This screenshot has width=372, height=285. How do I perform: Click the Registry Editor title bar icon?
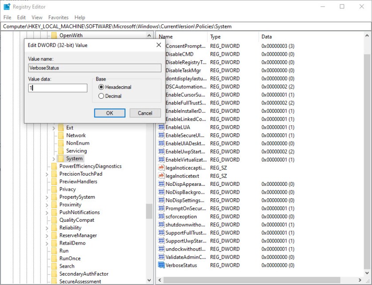[7, 7]
